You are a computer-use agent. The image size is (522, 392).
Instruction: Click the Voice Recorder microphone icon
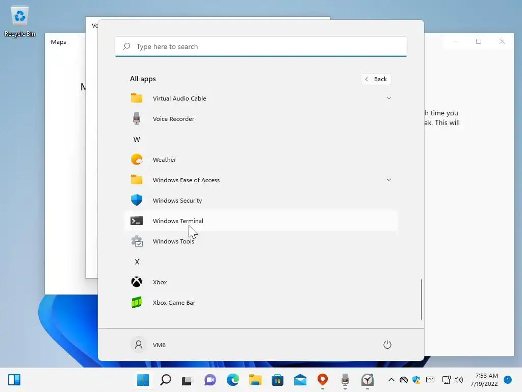click(137, 118)
